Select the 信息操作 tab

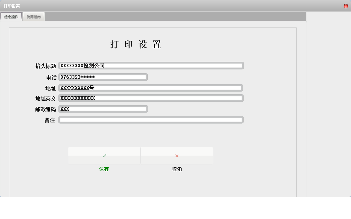11,17
